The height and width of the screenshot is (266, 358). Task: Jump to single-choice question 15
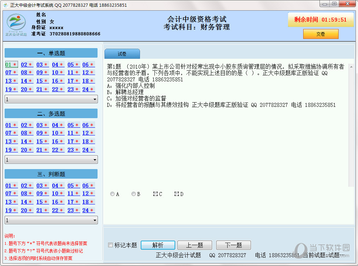coord(42,81)
